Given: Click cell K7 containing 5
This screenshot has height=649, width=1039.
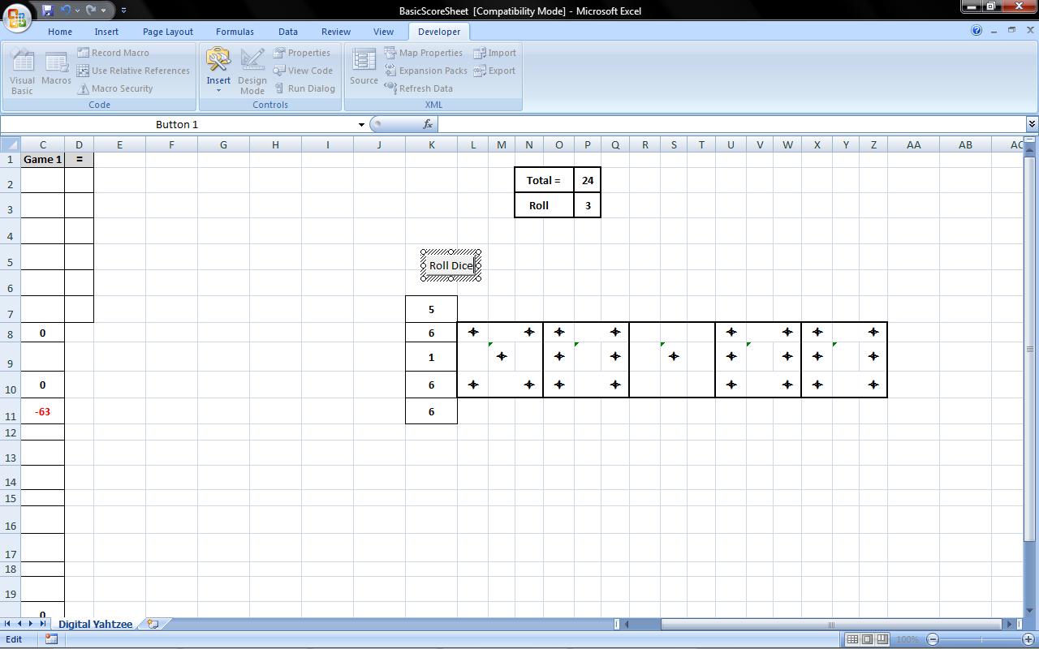Looking at the screenshot, I should (431, 309).
